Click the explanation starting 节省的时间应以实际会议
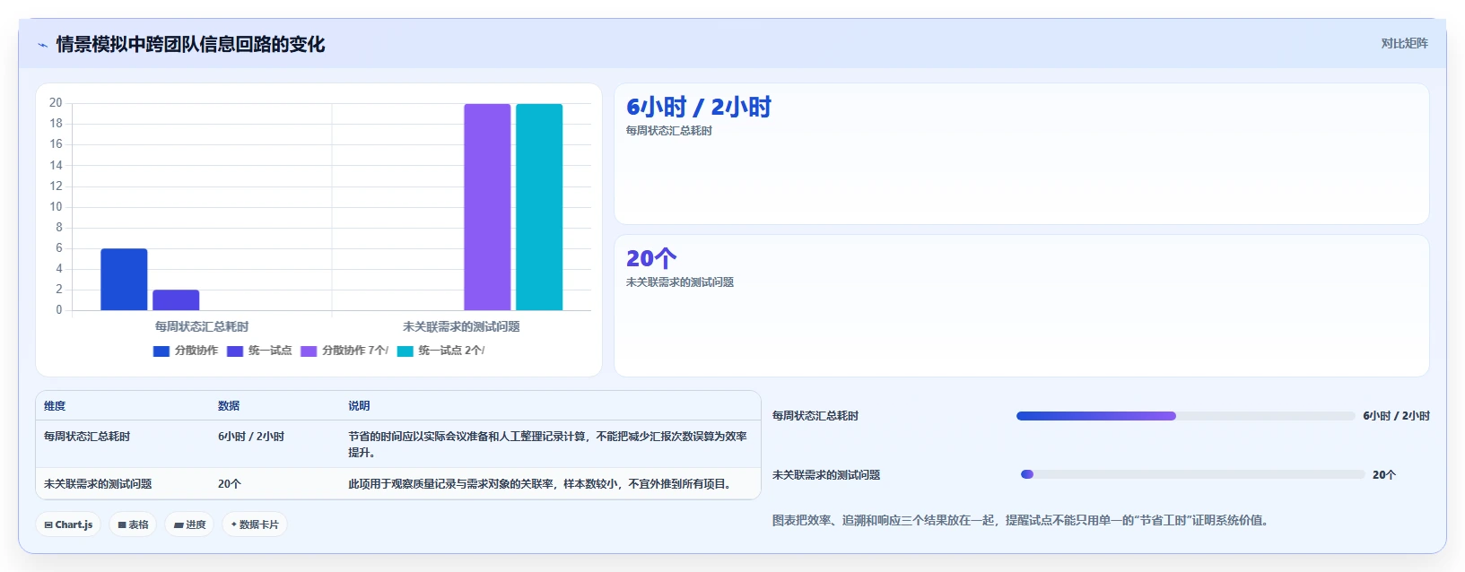The height and width of the screenshot is (572, 1465). pos(547,445)
